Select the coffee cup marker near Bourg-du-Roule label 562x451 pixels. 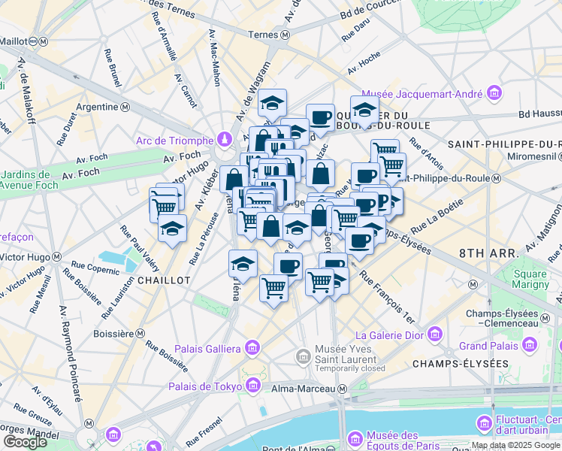(320, 120)
